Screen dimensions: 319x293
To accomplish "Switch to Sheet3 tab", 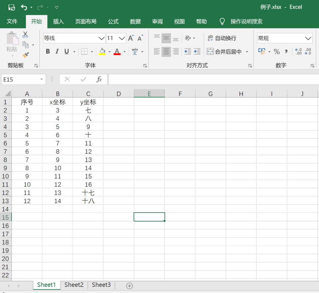I will pos(101,285).
